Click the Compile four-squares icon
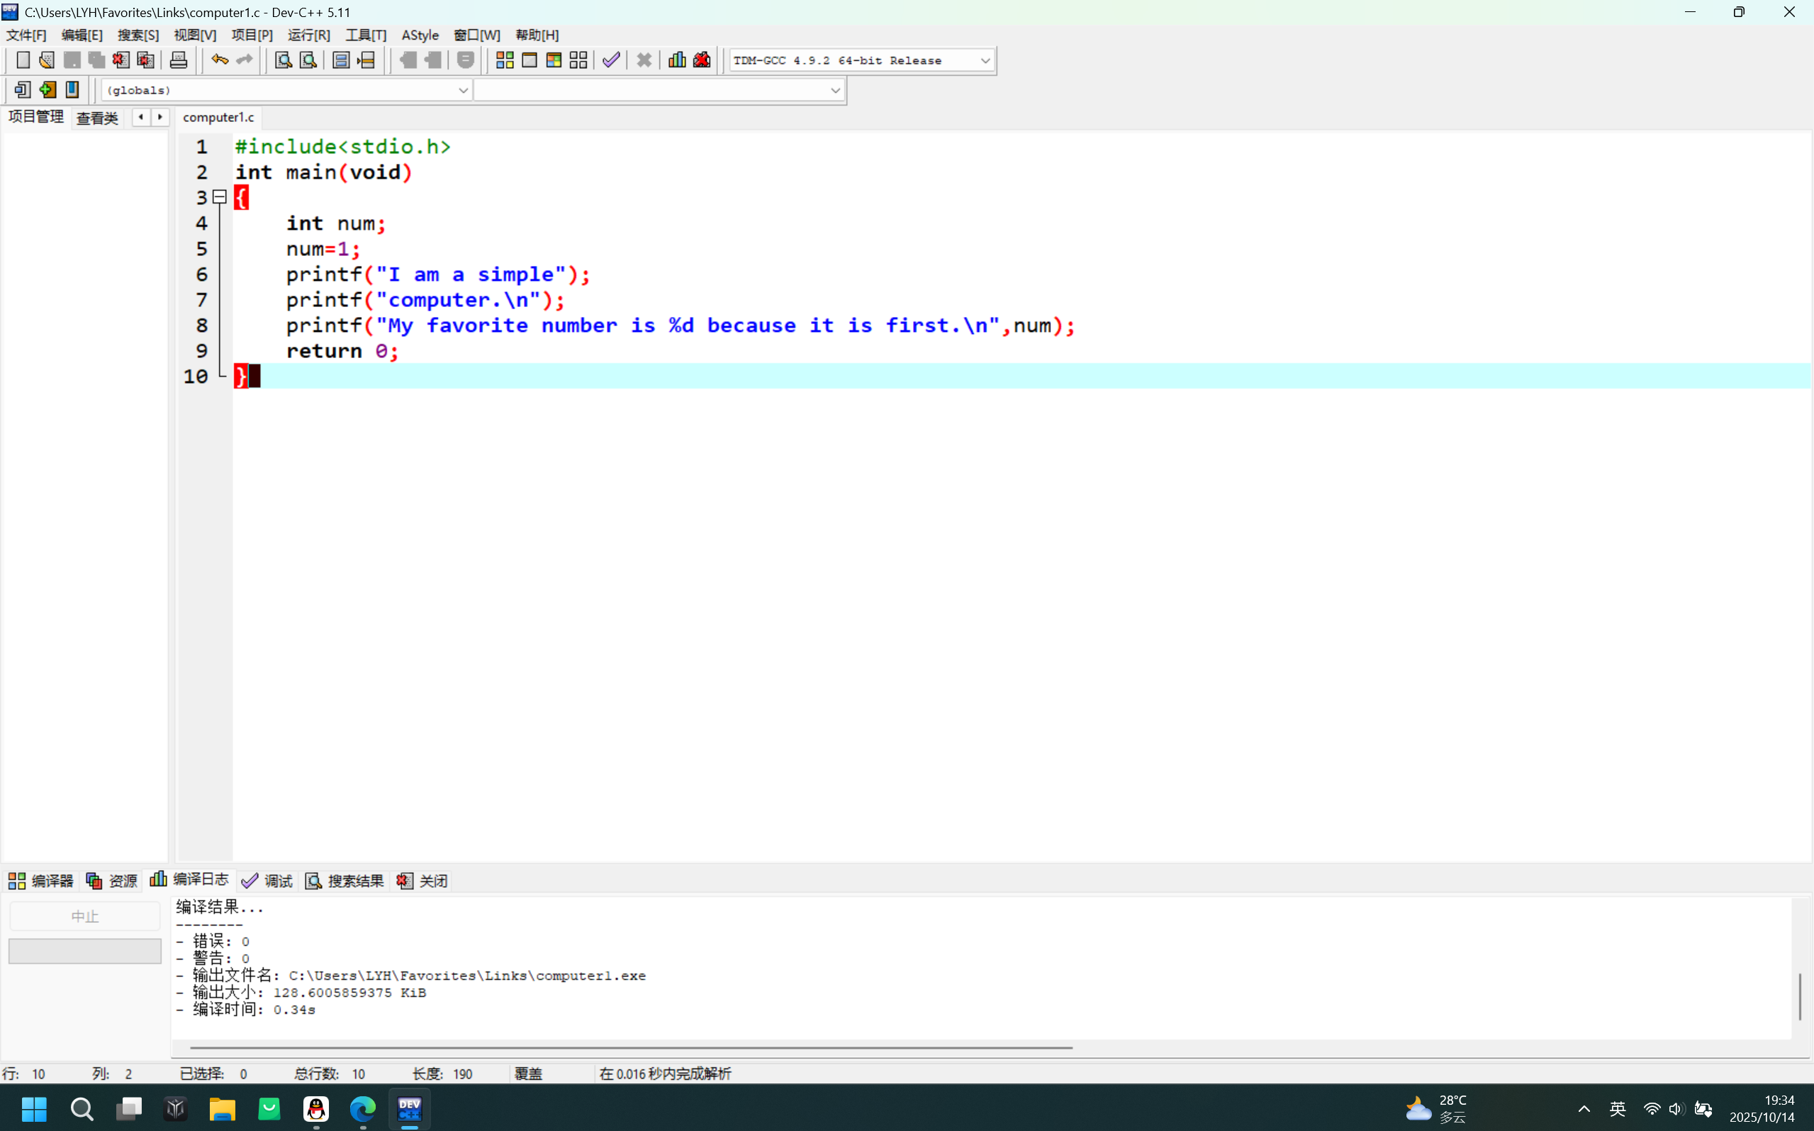This screenshot has width=1814, height=1131. 505,60
